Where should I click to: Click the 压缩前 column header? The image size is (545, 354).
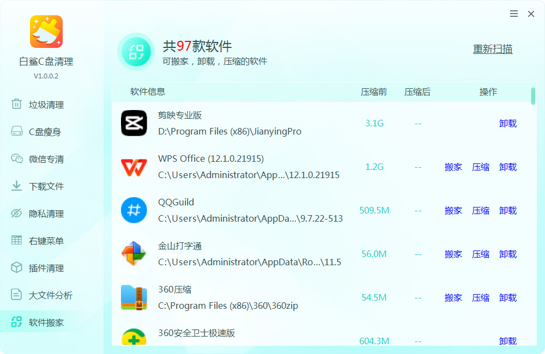[x=374, y=91]
